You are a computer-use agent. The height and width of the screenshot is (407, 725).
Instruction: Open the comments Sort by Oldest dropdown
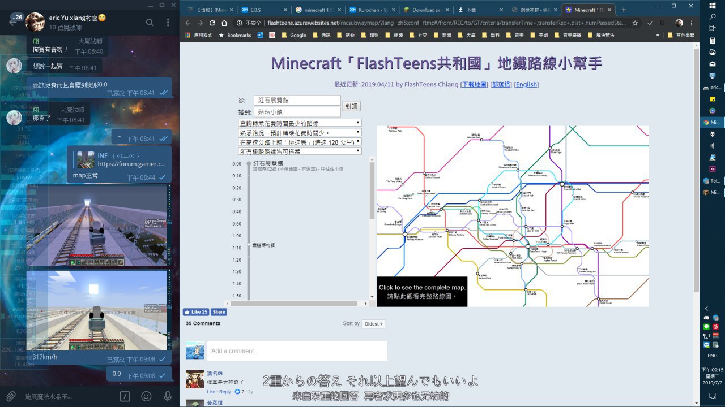373,324
